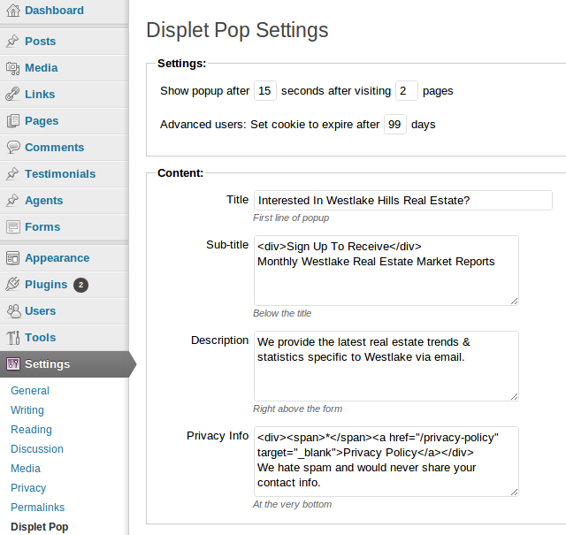The image size is (566, 535).
Task: Click the Tools wrench icon
Action: [x=12, y=338]
